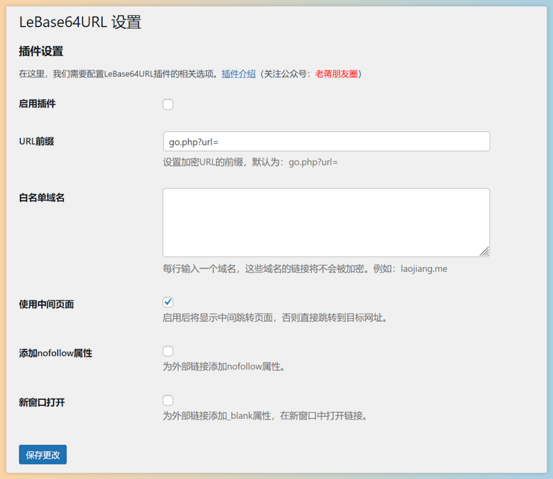Click the 白名单域名 label
553x479 pixels.
pos(41,198)
